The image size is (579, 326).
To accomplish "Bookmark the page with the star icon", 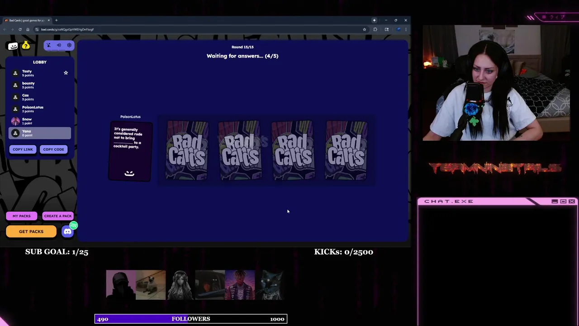I will tap(364, 29).
